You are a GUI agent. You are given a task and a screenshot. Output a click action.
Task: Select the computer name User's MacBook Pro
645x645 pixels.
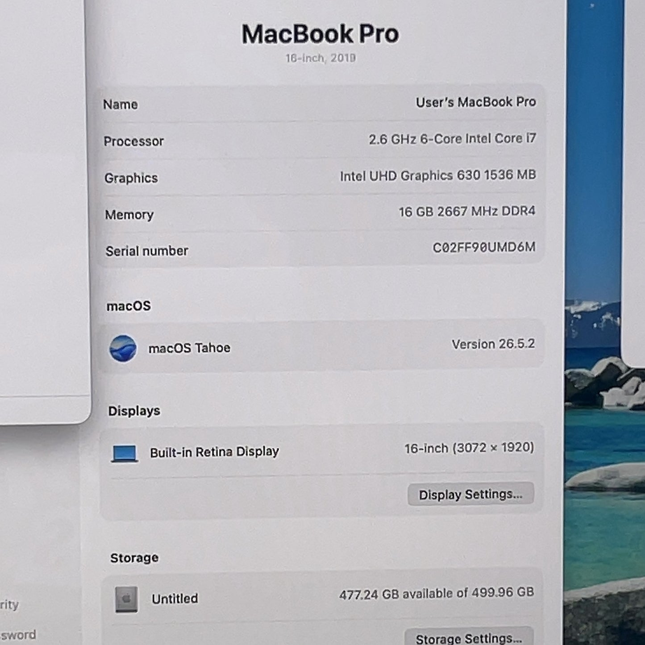476,102
